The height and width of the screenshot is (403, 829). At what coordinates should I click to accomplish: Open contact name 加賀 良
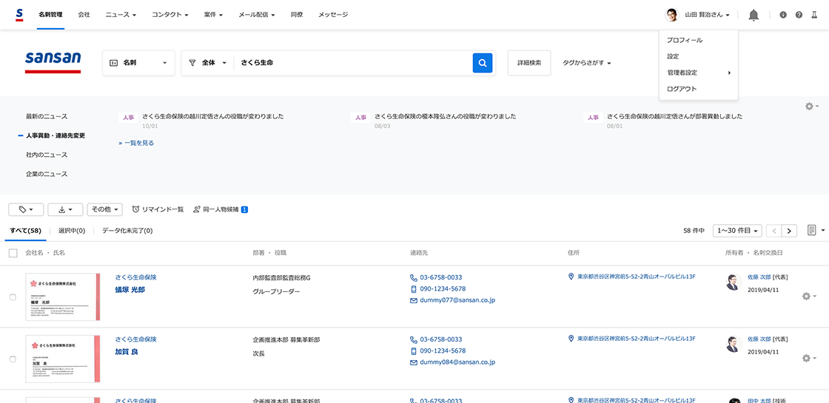pyautogui.click(x=127, y=351)
